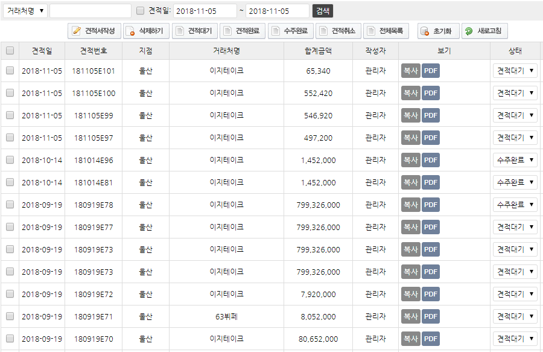Check the row for 180919E78
The height and width of the screenshot is (352, 543).
[10, 205]
